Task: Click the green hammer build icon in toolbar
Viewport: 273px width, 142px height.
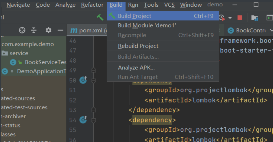Action: point(100,18)
